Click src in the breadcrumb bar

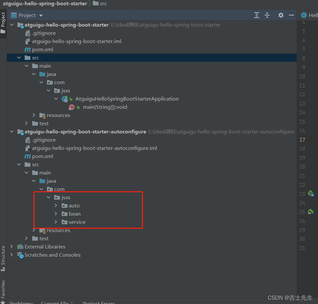point(103,4)
